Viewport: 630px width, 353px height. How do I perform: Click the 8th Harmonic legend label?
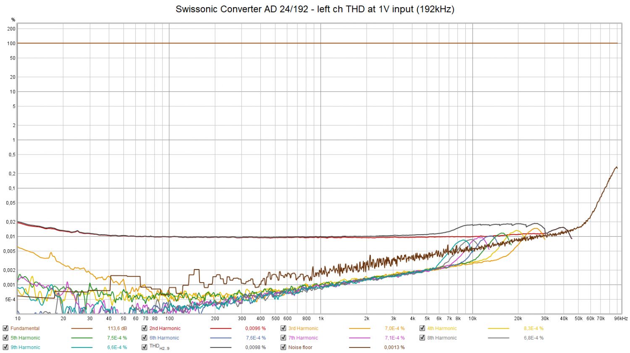click(x=442, y=337)
